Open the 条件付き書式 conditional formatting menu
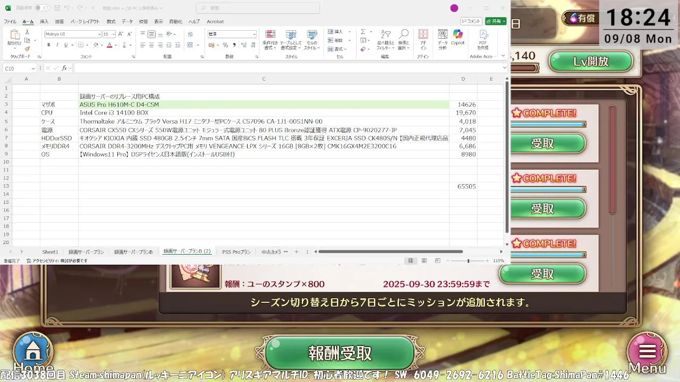680x382 pixels. click(x=270, y=40)
